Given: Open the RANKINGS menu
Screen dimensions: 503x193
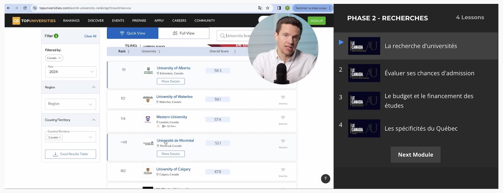Looking at the screenshot, I should [x=71, y=21].
